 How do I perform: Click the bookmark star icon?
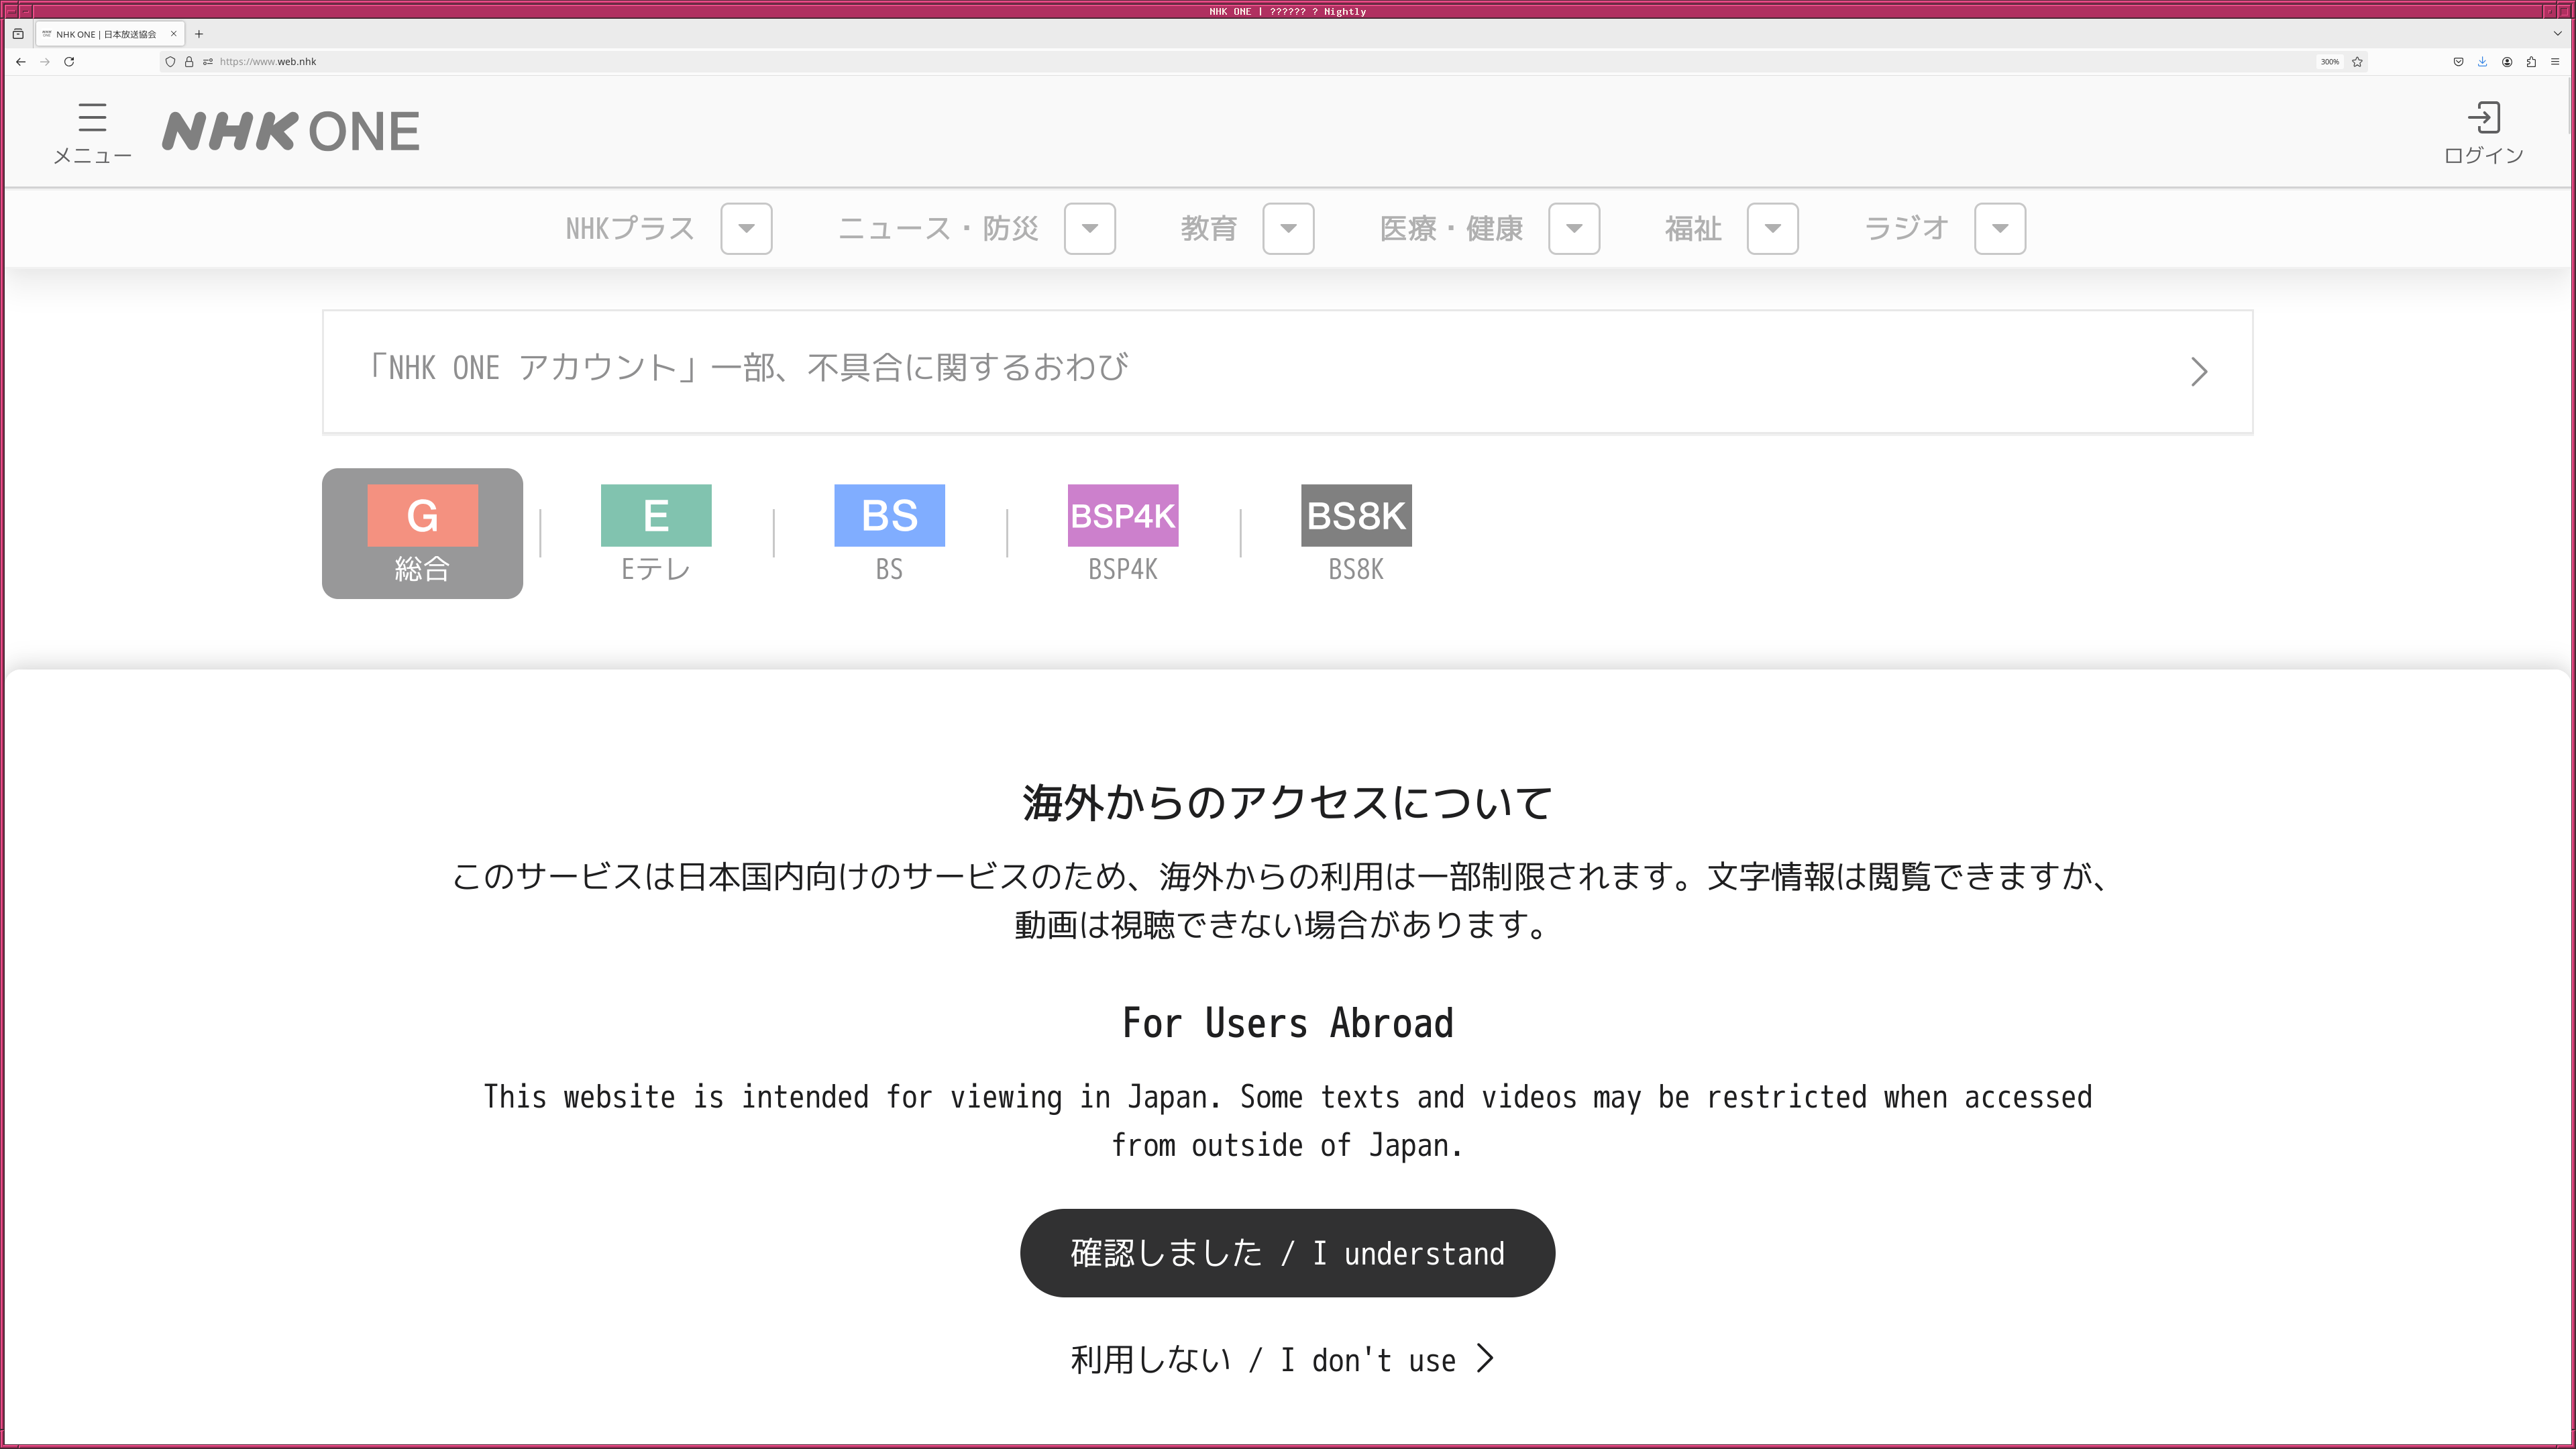(x=2357, y=61)
